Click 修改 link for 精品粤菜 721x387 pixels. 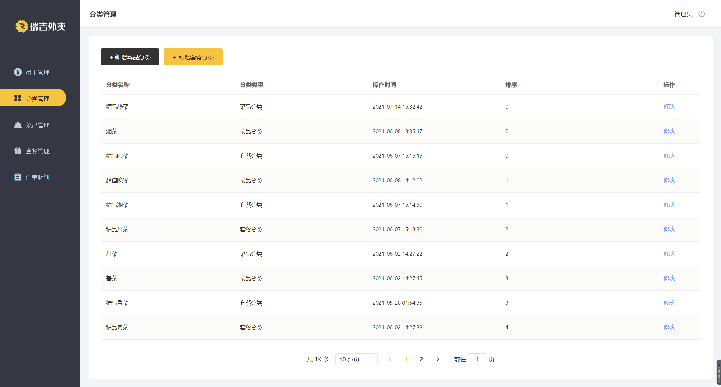(x=669, y=327)
